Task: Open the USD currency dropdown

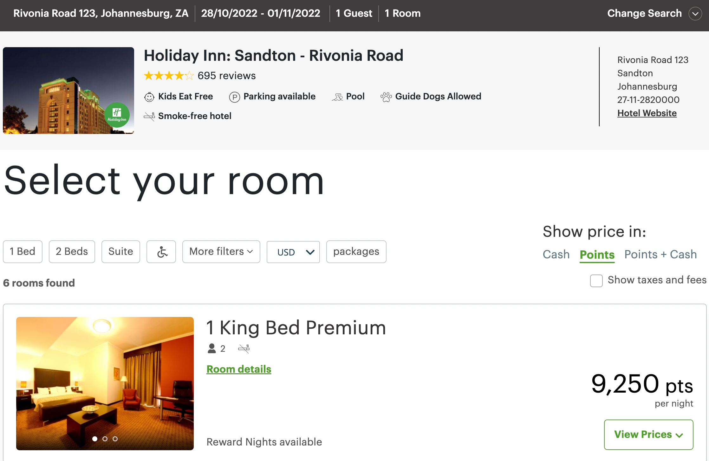Action: (x=293, y=252)
